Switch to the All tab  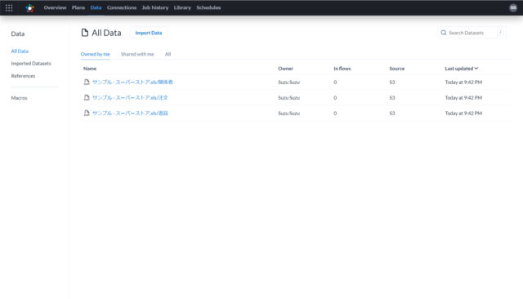(x=168, y=54)
